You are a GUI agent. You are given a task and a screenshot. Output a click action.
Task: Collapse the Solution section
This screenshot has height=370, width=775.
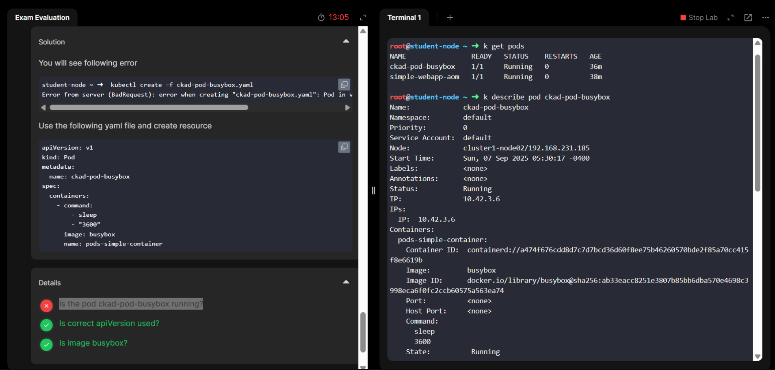(x=346, y=41)
